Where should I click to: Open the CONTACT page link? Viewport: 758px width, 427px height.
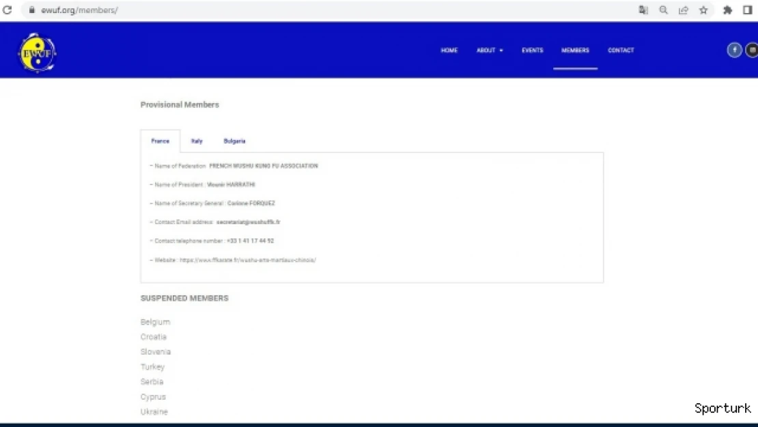(x=621, y=51)
